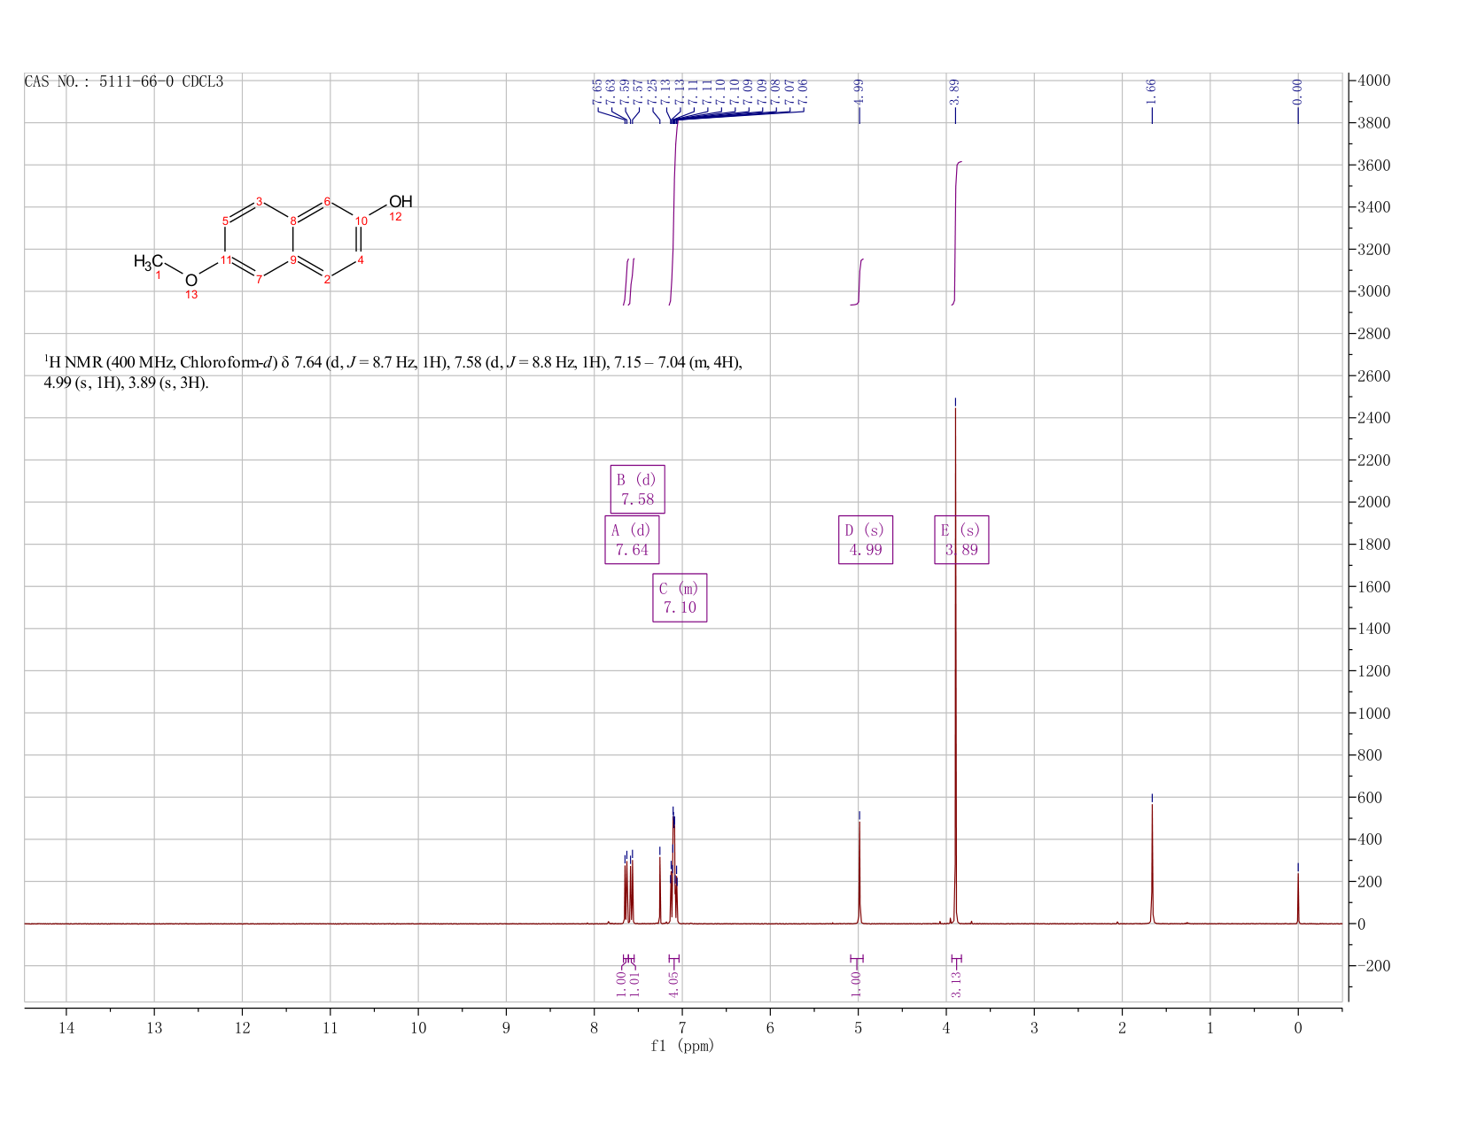This screenshot has width=1462, height=1129.
Task: Click the CAS NO. 5111-66-0 title text
Action: pos(124,82)
